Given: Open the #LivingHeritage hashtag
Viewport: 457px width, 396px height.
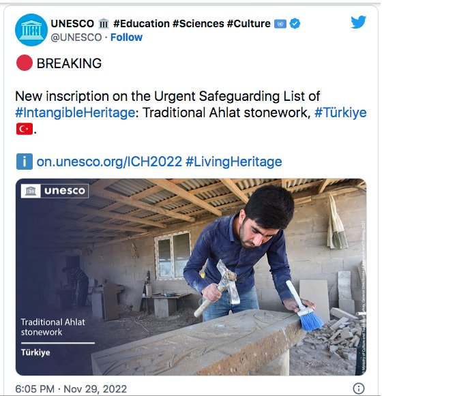Looking at the screenshot, I should 233,162.
